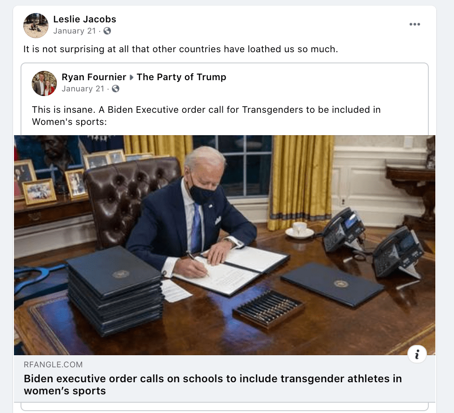Open Ryan Fournier's profile picture
The height and width of the screenshot is (413, 454).
point(44,83)
